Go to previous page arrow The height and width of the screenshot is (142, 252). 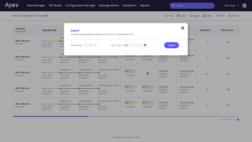click(232, 120)
